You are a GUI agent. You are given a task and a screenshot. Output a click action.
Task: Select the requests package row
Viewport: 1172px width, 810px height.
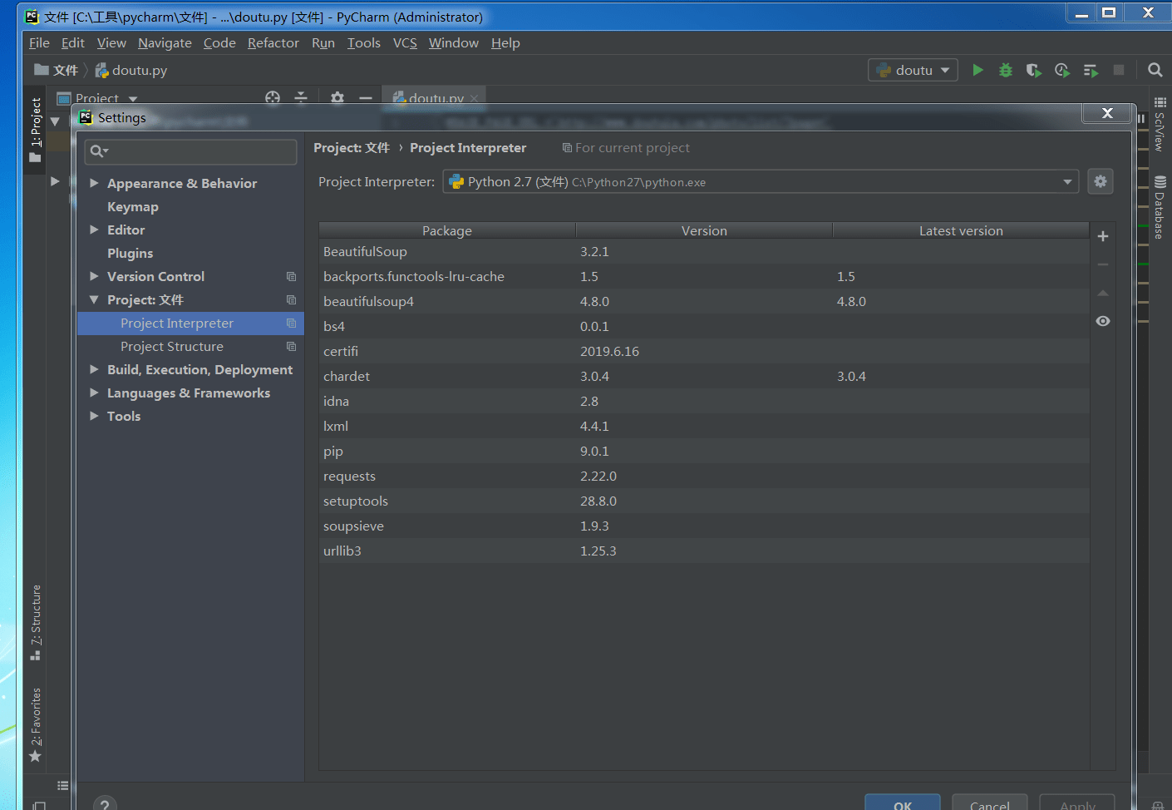(x=704, y=476)
